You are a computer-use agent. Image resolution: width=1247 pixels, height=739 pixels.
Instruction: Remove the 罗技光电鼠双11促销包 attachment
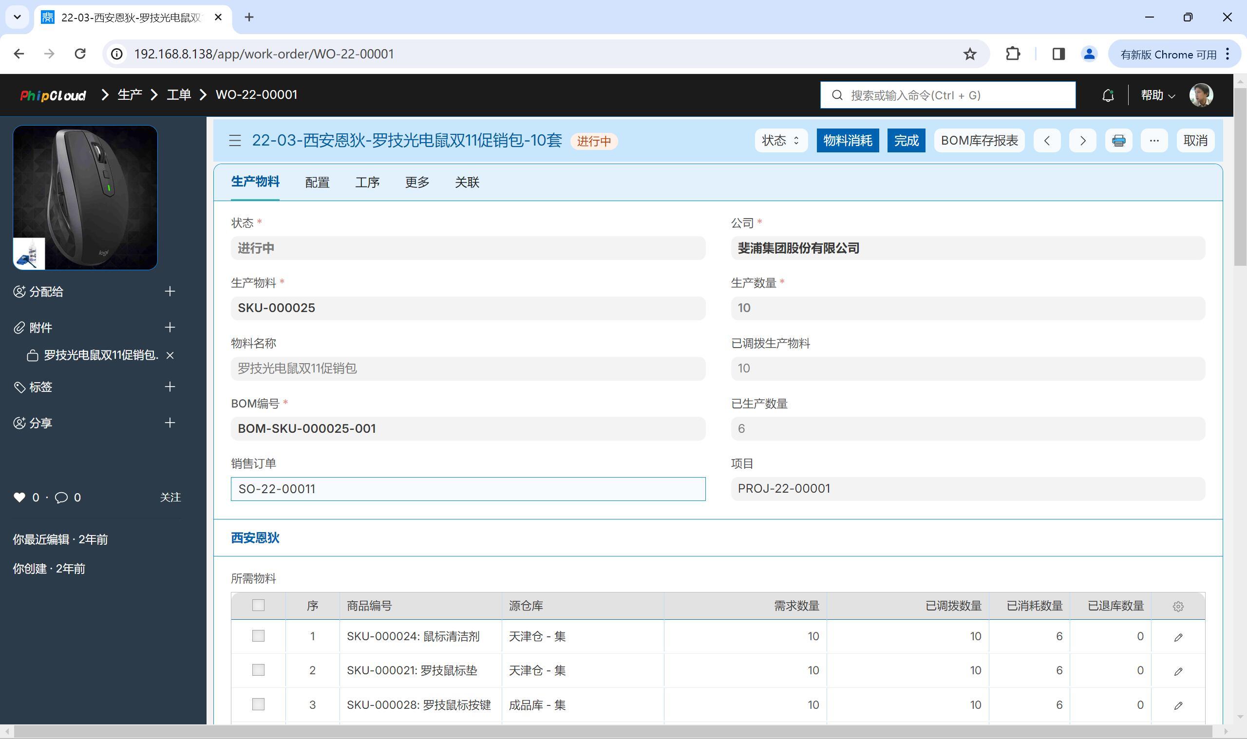coord(170,355)
